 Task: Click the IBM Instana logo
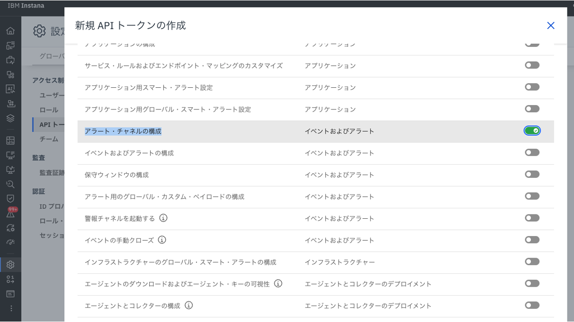click(26, 6)
